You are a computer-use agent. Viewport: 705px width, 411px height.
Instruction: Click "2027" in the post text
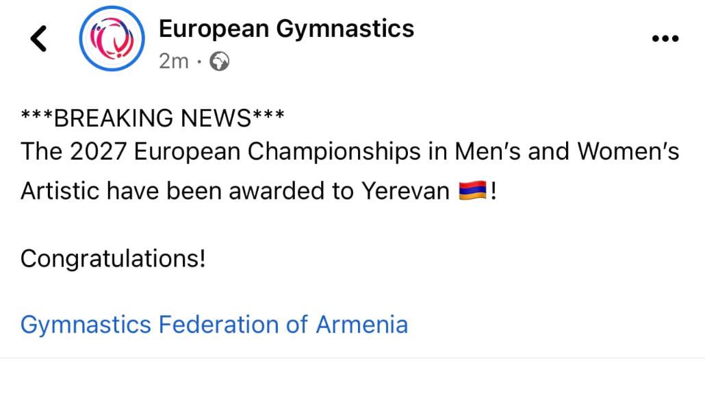[x=99, y=151]
